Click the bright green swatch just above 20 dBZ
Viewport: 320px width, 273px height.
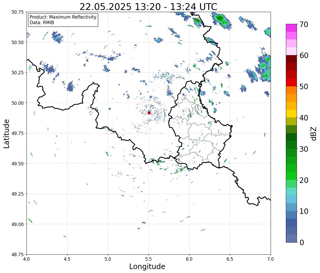[x=291, y=176]
